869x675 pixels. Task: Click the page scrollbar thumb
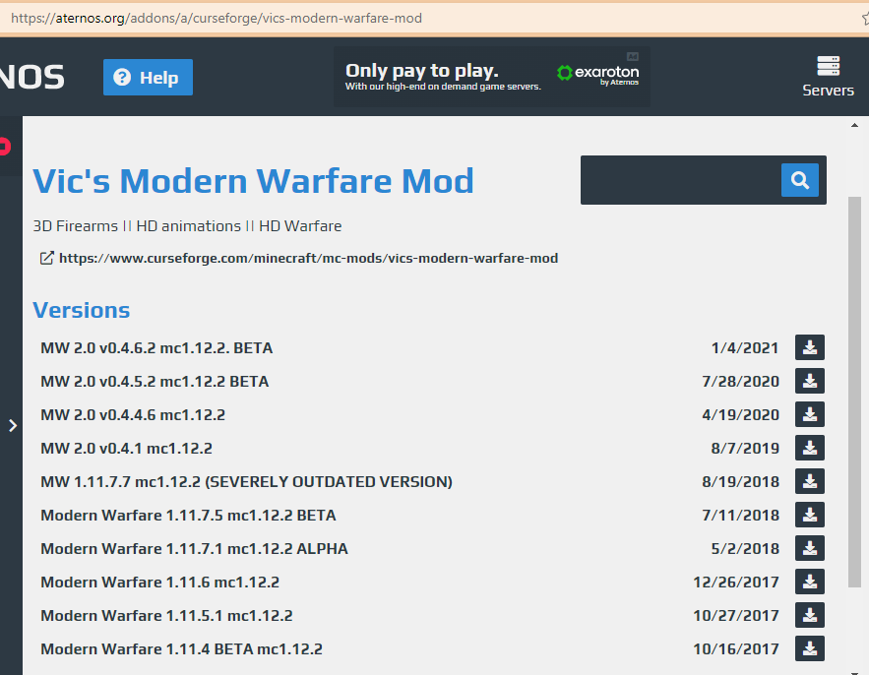[x=854, y=392]
